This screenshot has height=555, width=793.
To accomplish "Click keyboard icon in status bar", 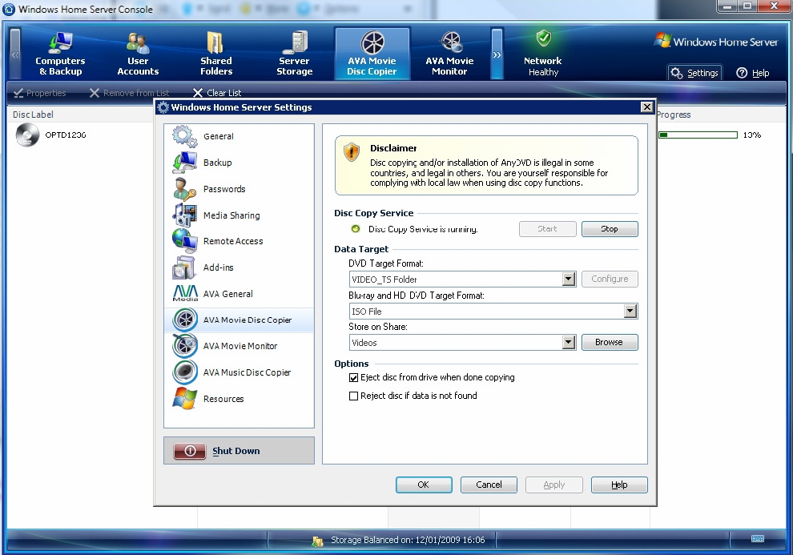I will [x=758, y=539].
